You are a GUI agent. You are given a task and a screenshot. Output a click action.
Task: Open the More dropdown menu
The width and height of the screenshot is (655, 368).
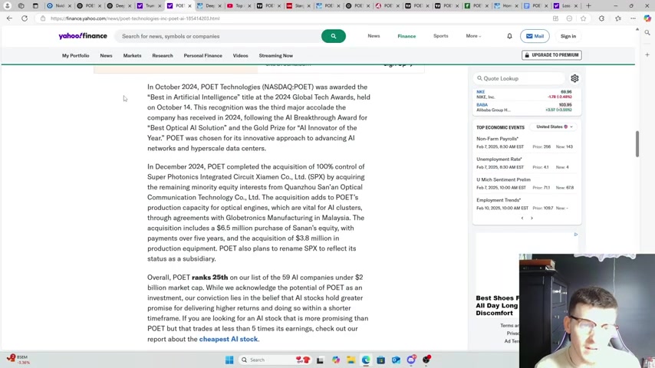click(x=473, y=36)
